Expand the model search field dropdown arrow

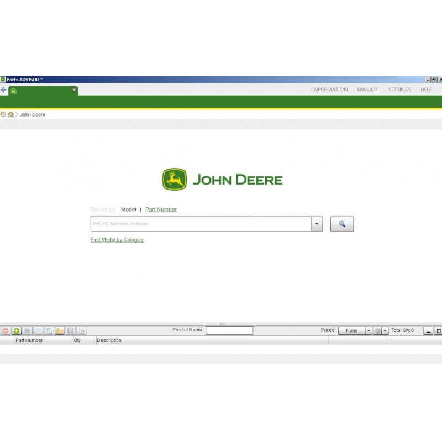tap(317, 224)
